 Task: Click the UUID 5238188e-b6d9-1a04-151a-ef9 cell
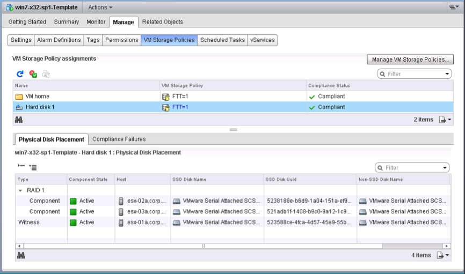[x=309, y=201]
